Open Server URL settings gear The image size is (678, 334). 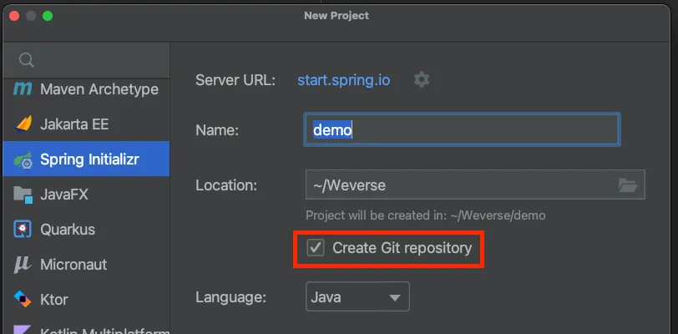click(x=422, y=79)
